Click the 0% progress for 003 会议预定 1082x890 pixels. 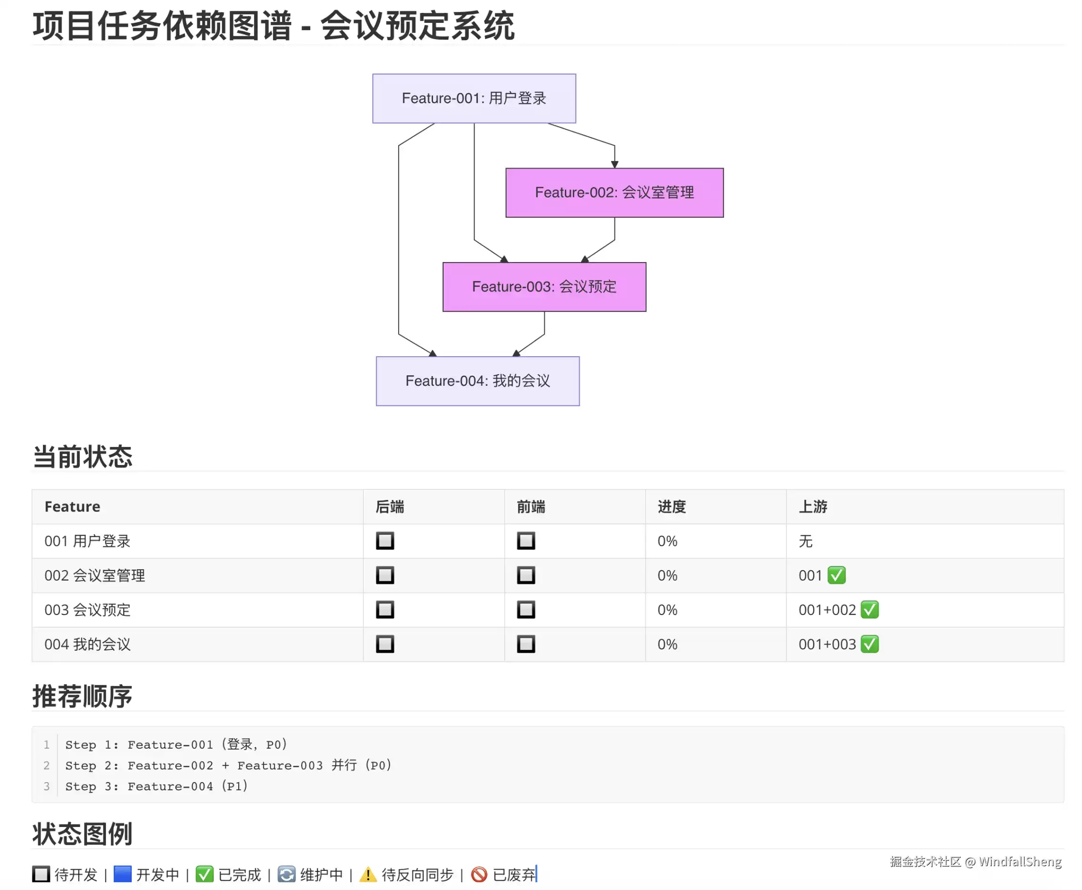coord(667,610)
